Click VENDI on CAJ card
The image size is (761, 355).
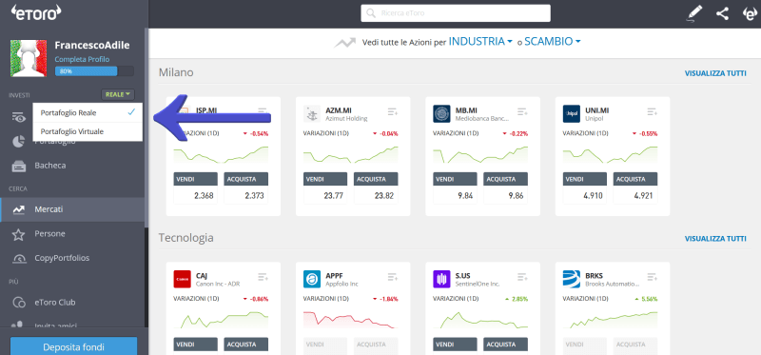(x=196, y=345)
